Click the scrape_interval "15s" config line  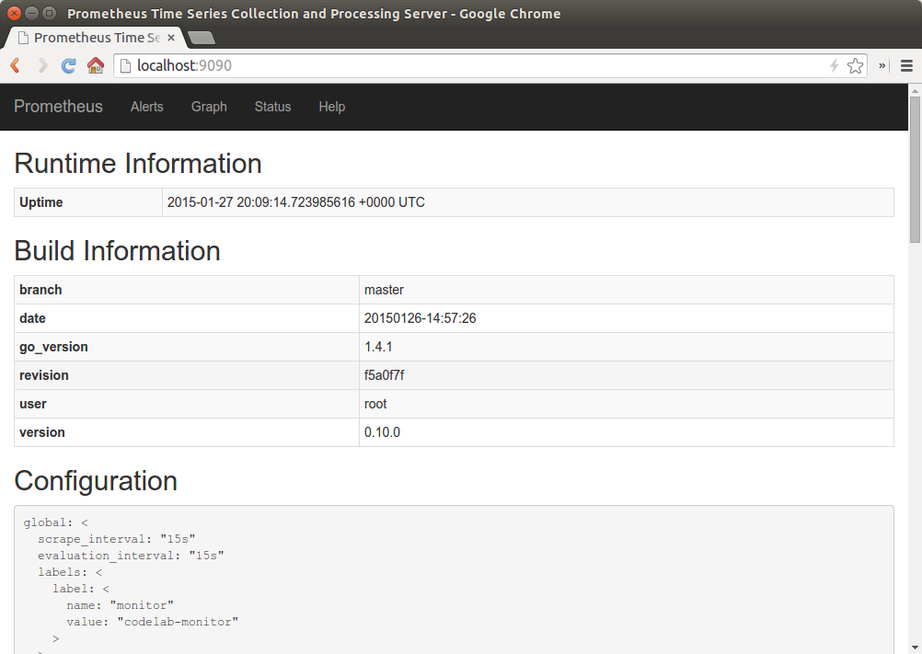(117, 539)
